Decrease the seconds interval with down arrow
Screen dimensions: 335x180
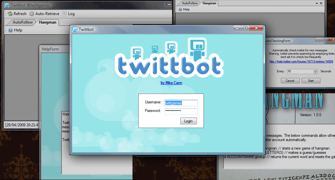(x=315, y=73)
